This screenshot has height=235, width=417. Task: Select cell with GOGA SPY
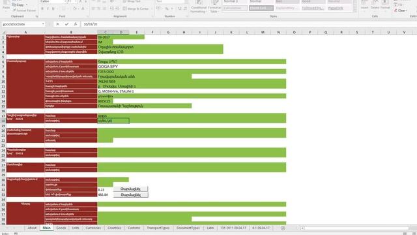(192, 67)
